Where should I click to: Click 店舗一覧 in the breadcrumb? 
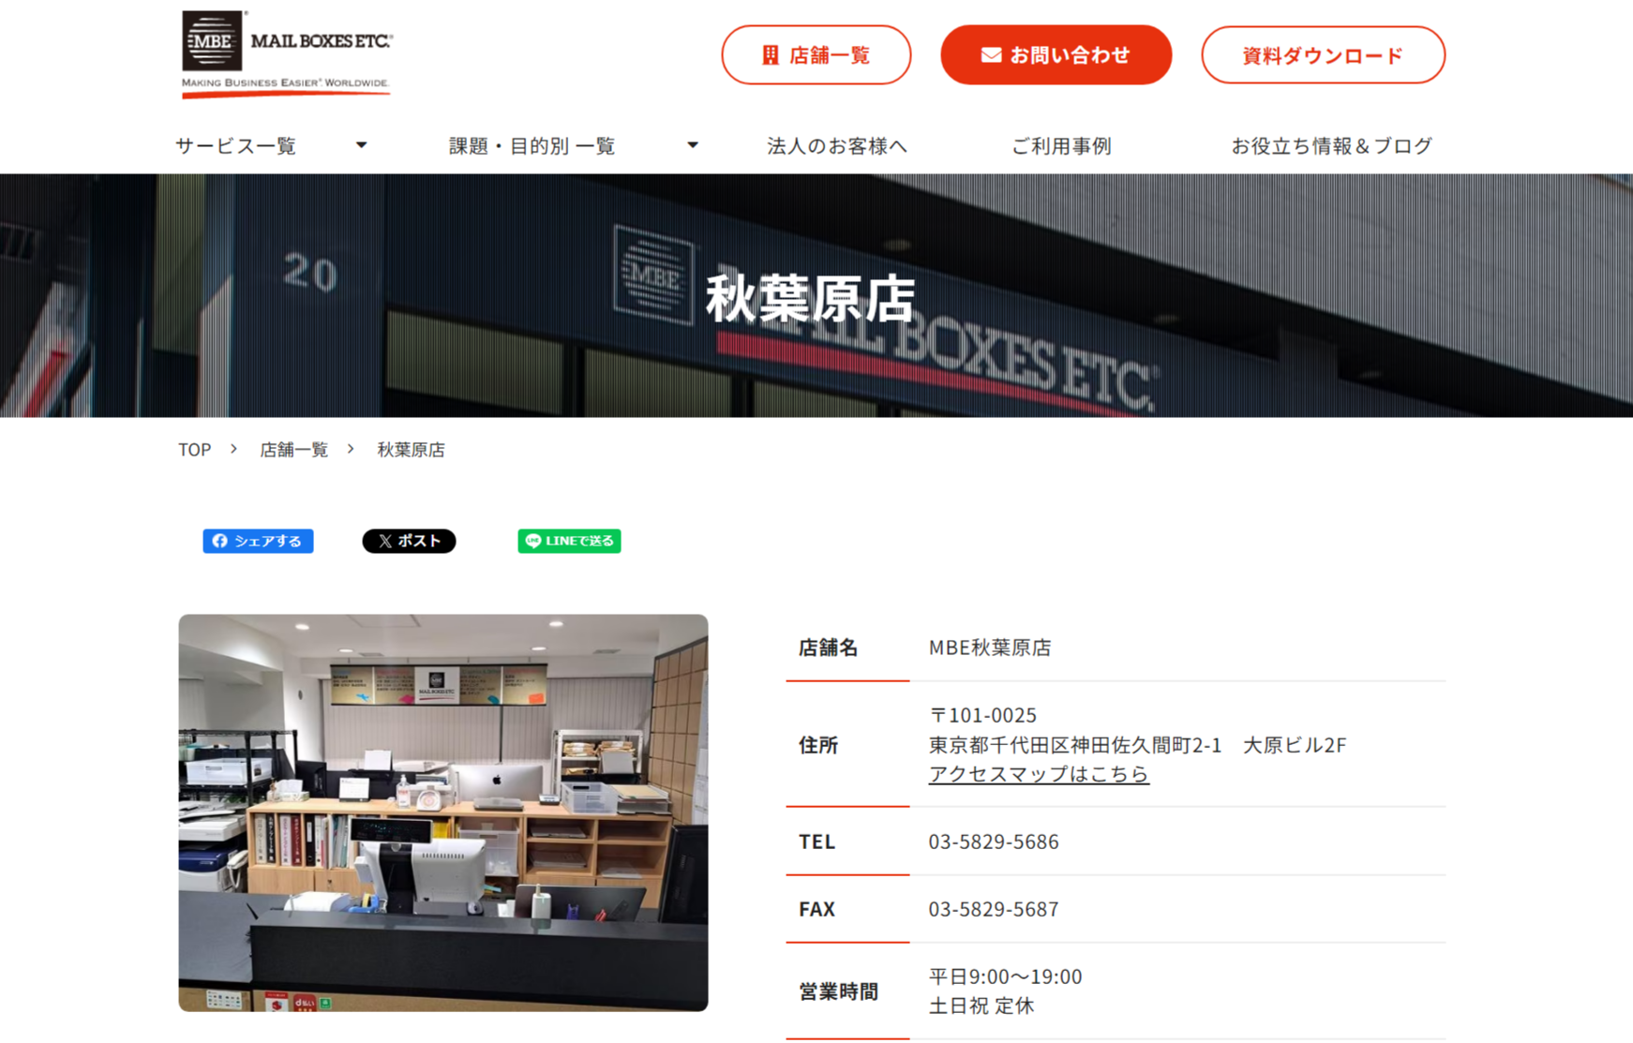[294, 450]
